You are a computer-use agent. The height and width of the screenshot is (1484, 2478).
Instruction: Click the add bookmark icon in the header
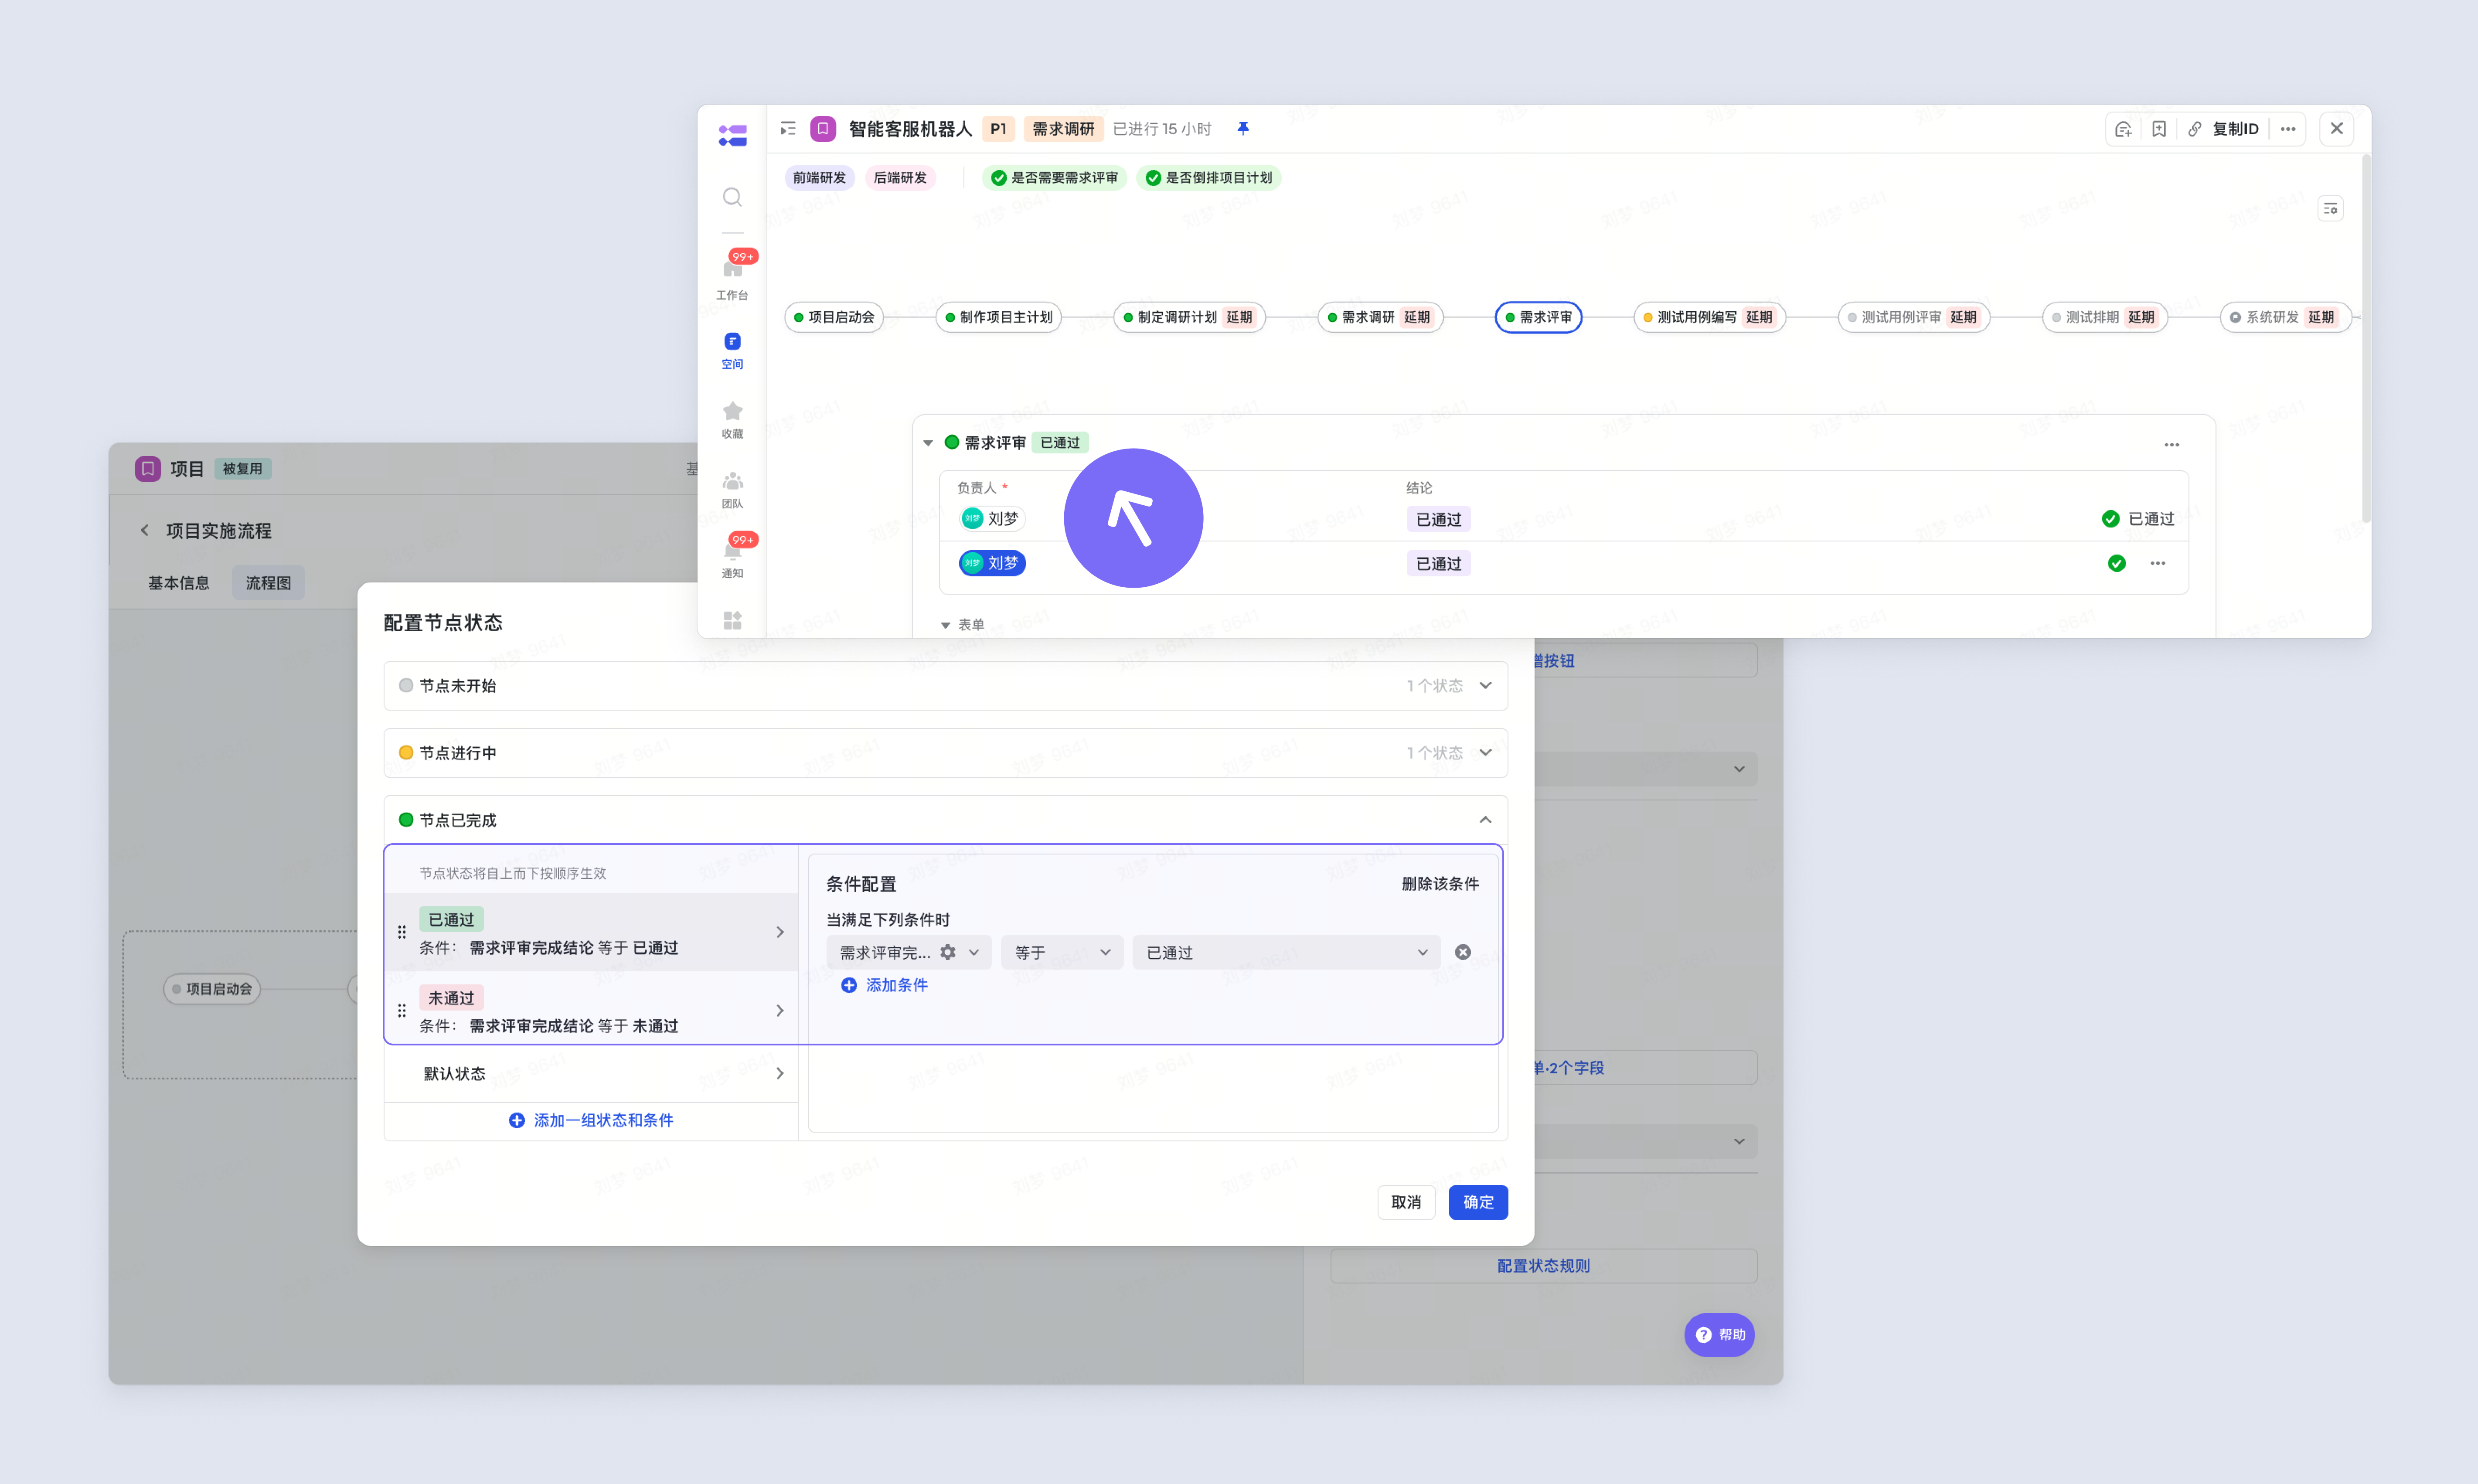coord(2159,129)
